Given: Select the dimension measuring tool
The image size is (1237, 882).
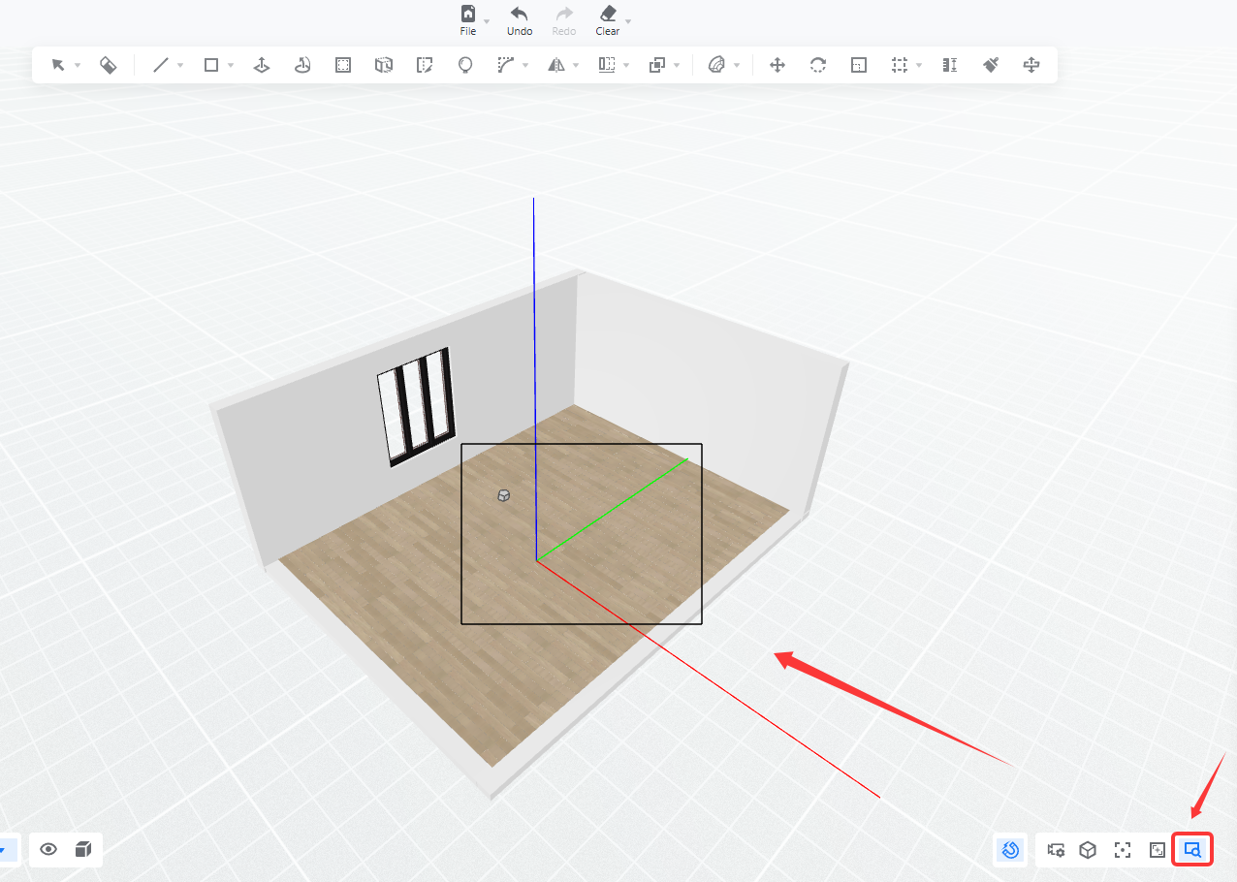Looking at the screenshot, I should pyautogui.click(x=950, y=65).
